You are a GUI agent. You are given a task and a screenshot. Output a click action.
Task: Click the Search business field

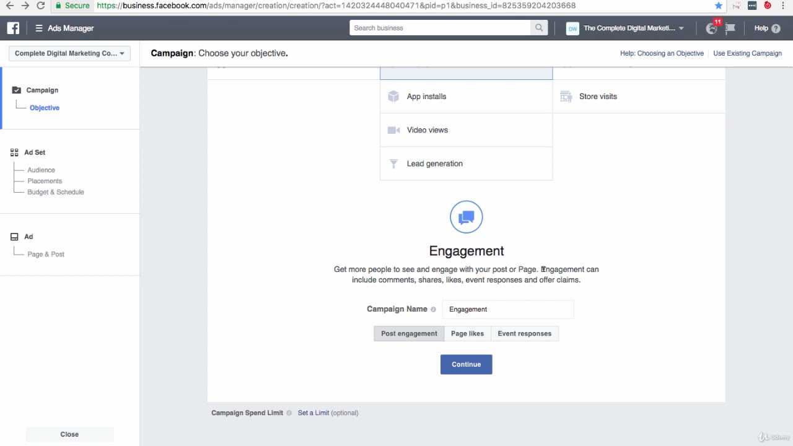click(440, 28)
